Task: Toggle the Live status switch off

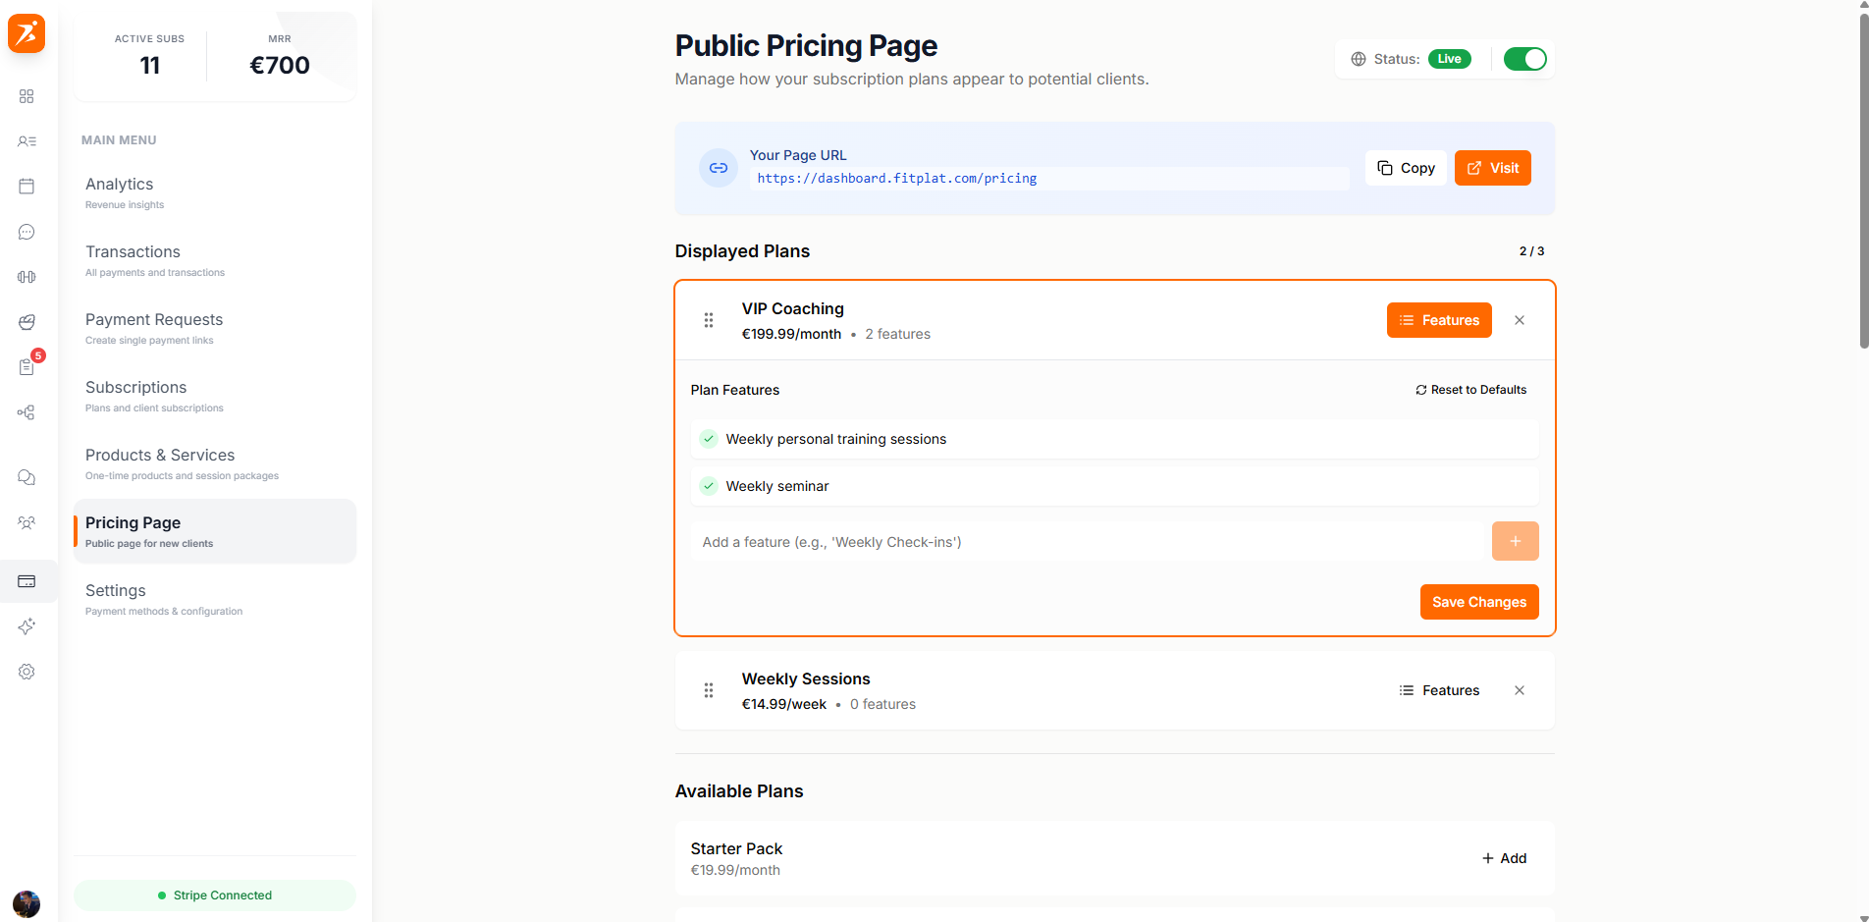Action: click(x=1524, y=59)
